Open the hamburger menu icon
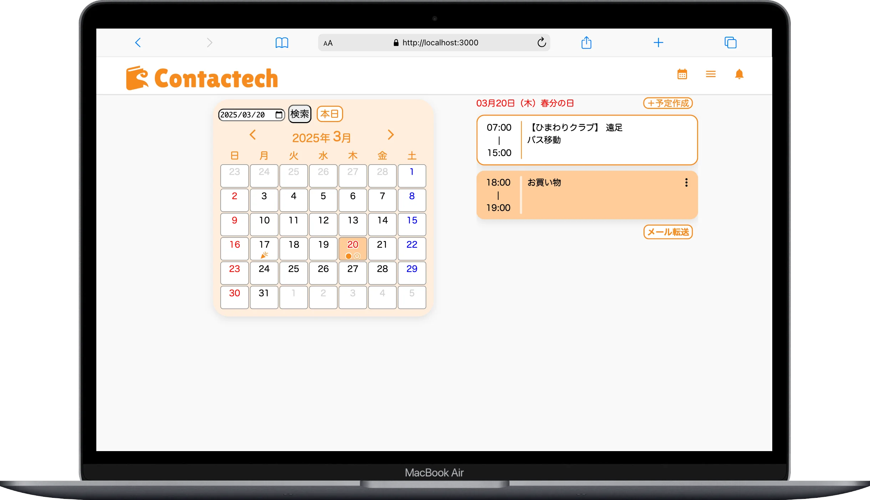 pos(711,74)
